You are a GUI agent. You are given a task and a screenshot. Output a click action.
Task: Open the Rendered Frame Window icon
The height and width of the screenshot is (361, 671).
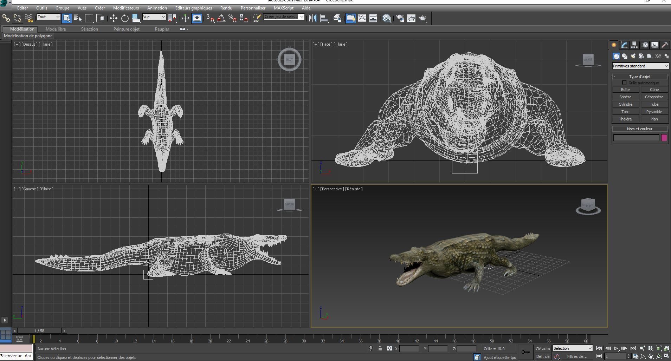411,18
